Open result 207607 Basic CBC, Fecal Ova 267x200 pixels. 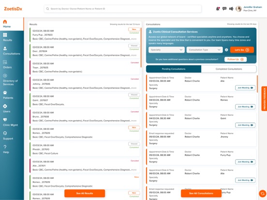[85, 100]
